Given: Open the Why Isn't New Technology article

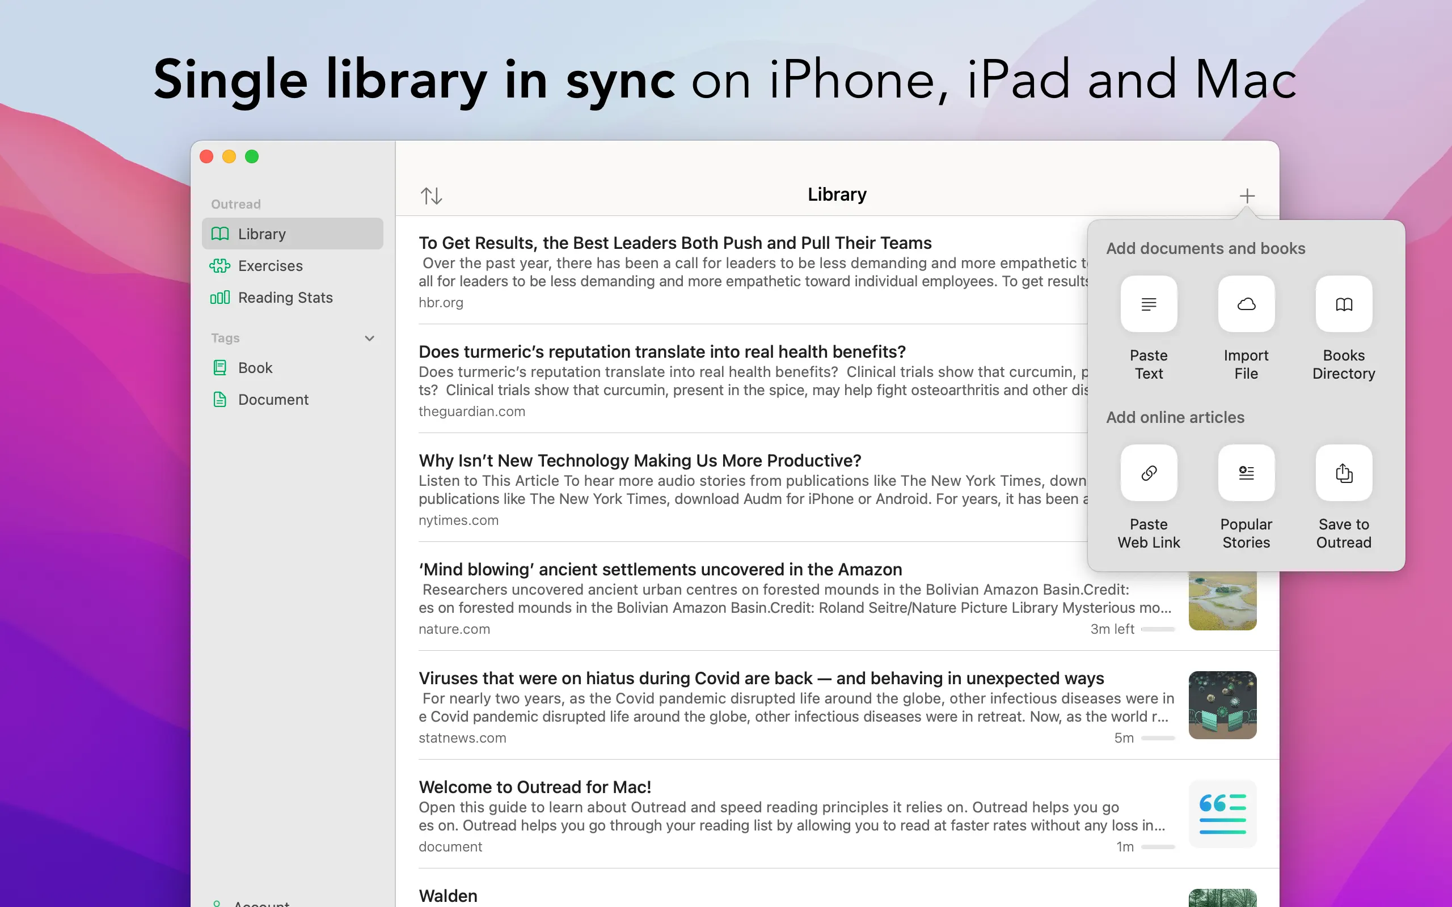Looking at the screenshot, I should point(640,461).
